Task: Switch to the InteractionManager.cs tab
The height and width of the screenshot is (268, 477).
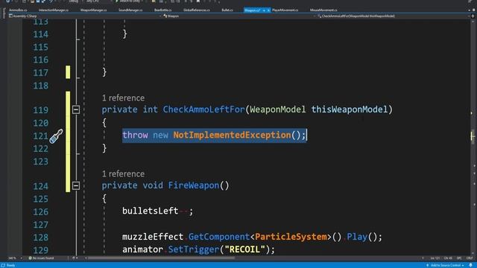Action: tap(54, 10)
